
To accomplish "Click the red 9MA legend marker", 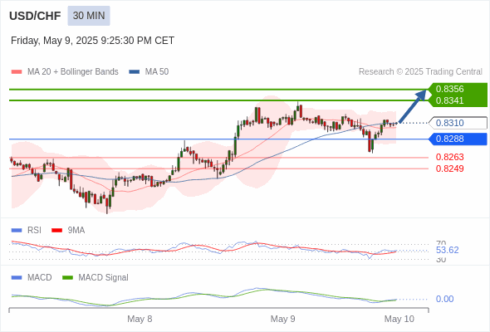I will pos(56,231).
